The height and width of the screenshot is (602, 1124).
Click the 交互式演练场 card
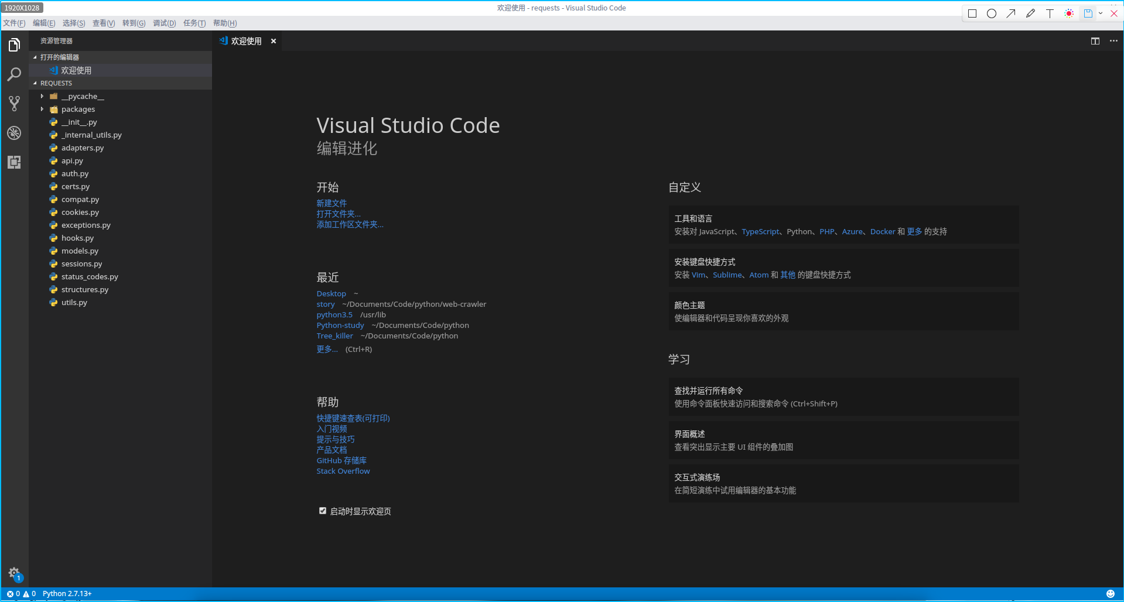tap(843, 484)
